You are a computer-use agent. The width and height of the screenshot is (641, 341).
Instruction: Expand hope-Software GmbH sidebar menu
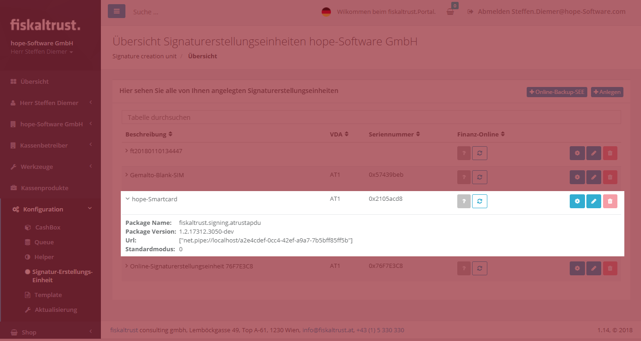pyautogui.click(x=50, y=124)
